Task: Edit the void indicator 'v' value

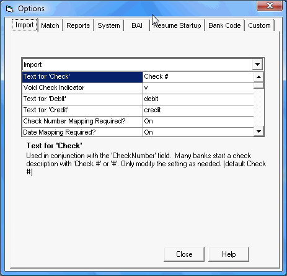Action: (198, 88)
